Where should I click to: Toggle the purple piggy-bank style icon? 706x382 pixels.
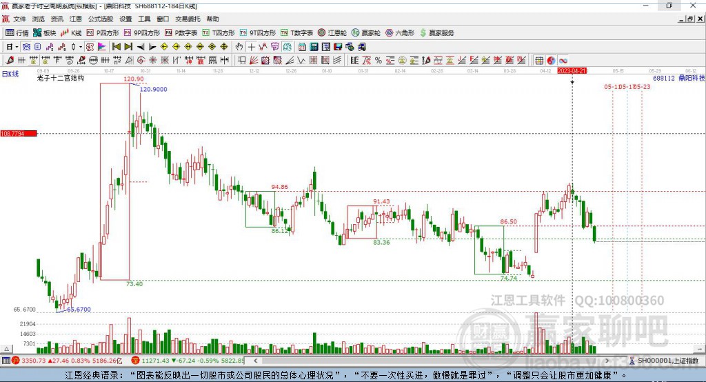click(274, 47)
